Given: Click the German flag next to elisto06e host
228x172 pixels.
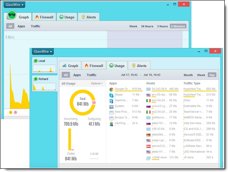Looking at the screenshot, I should coord(149,135).
